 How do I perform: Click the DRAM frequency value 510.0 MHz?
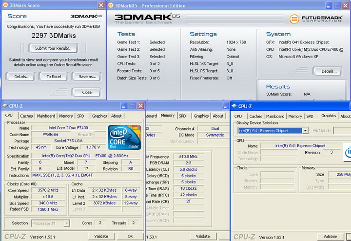189,157
